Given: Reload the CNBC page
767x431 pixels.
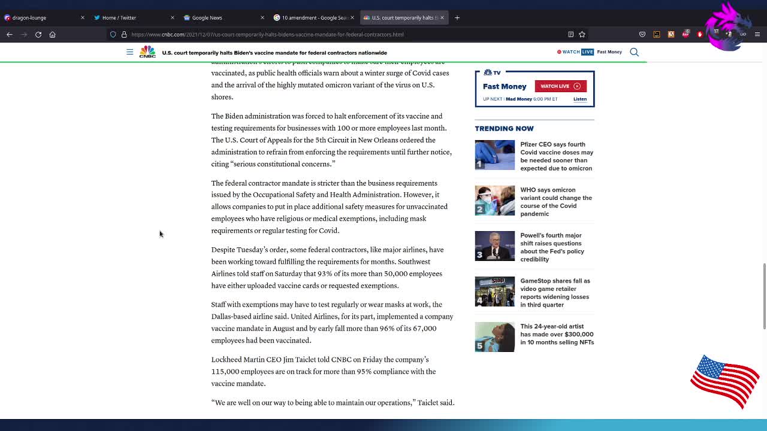Looking at the screenshot, I should pos(38,34).
